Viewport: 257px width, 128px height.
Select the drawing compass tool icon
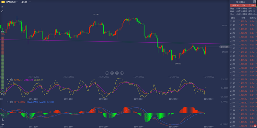pyautogui.click(x=3, y=120)
